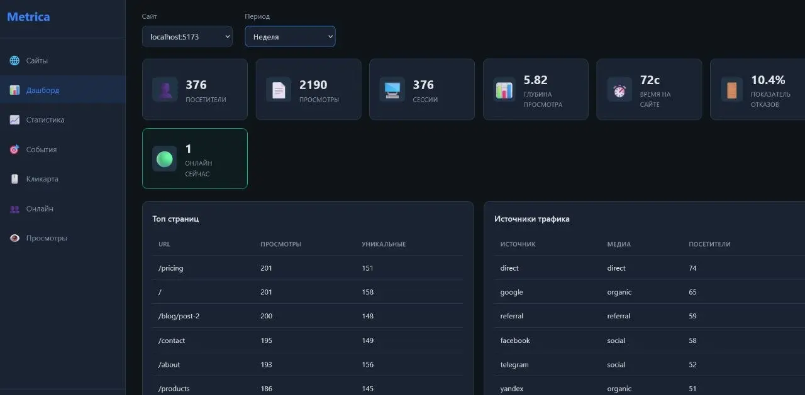Screen dimensions: 805x395
Task: Open the События menu item
Action: point(63,149)
